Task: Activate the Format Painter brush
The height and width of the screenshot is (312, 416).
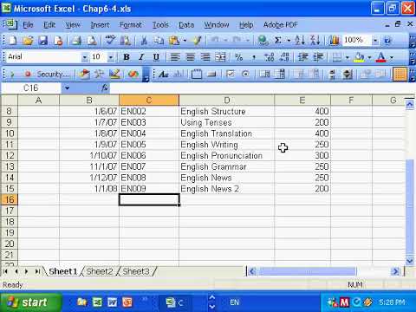Action: 197,40
